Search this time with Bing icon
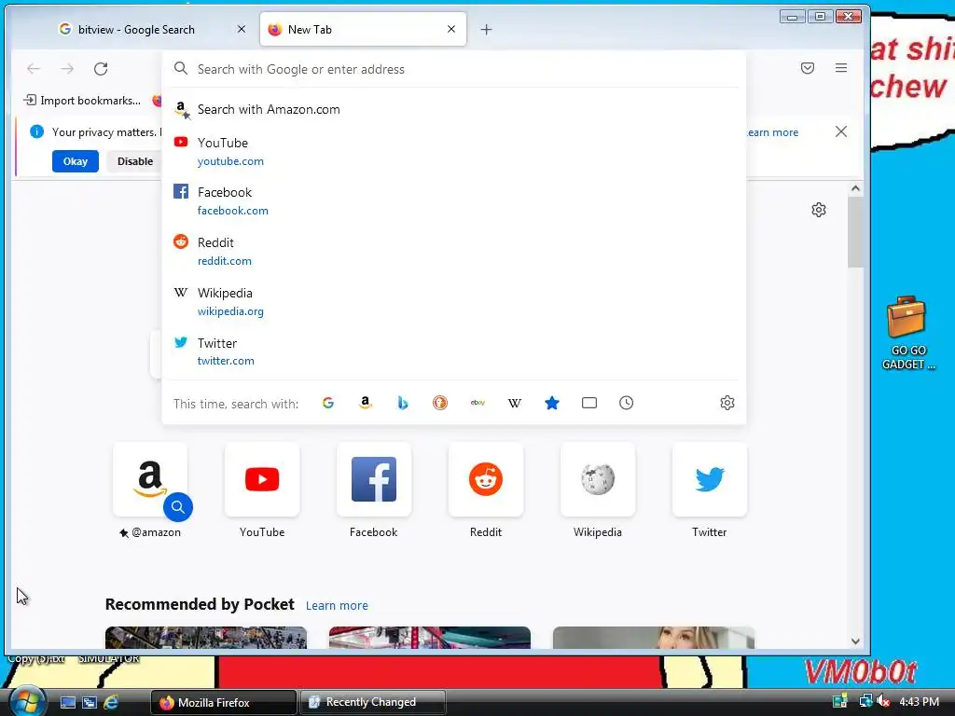This screenshot has height=716, width=955. [x=403, y=403]
